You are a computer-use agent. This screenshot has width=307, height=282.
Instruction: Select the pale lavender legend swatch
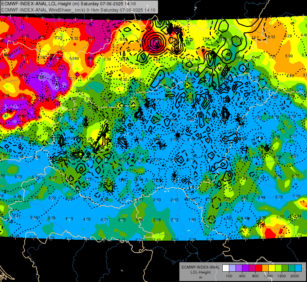[x=232, y=268]
